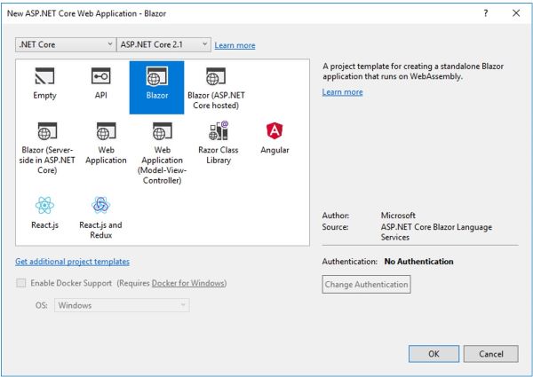533x377 pixels.
Task: Select the highlighted Blazor template icon
Action: pos(156,76)
